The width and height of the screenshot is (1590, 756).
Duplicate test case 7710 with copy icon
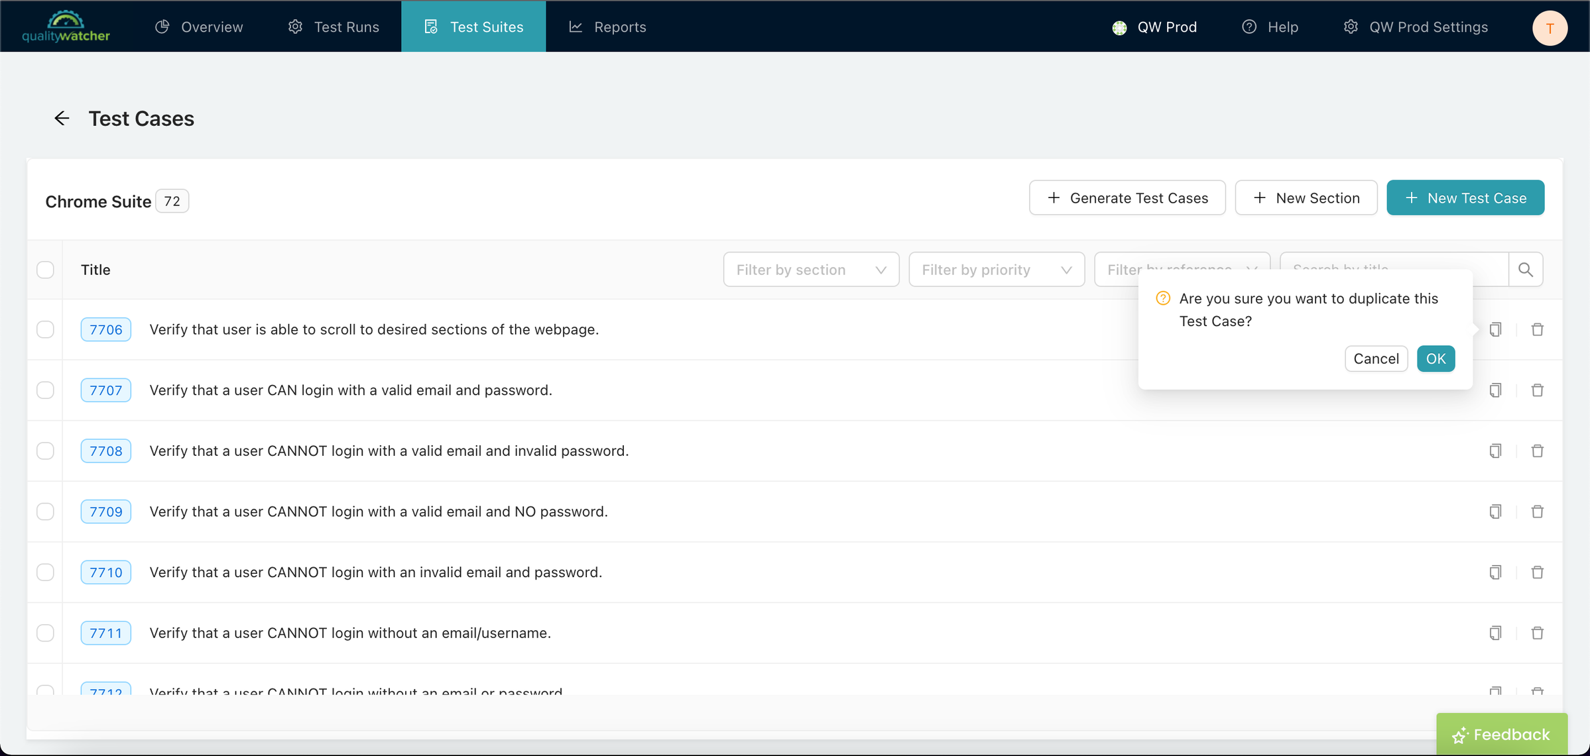pyautogui.click(x=1495, y=572)
